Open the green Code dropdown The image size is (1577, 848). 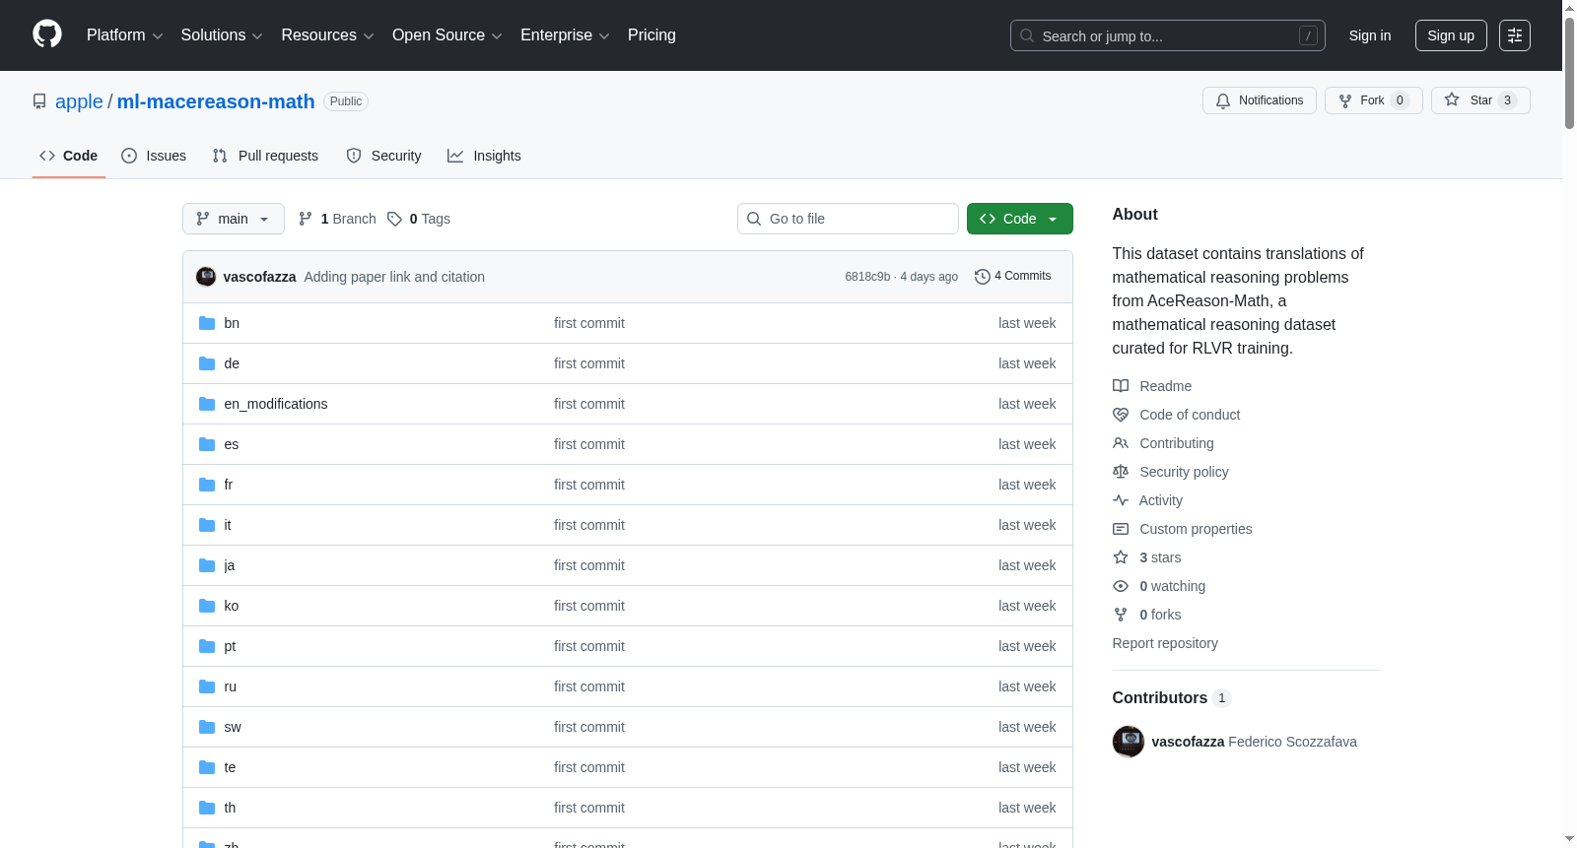(x=1020, y=219)
